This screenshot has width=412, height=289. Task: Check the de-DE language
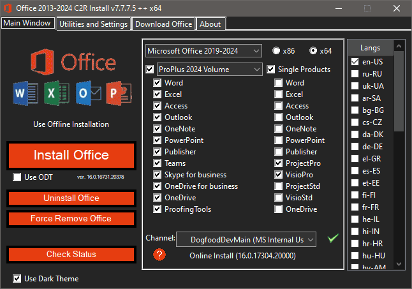[x=355, y=147]
